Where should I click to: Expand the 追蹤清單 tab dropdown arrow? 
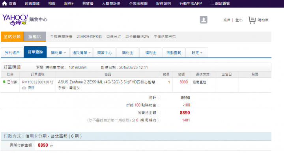(90, 53)
